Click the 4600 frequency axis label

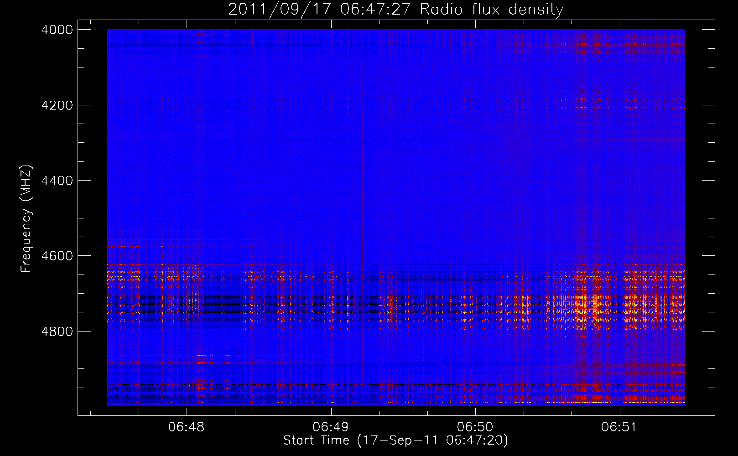57,256
